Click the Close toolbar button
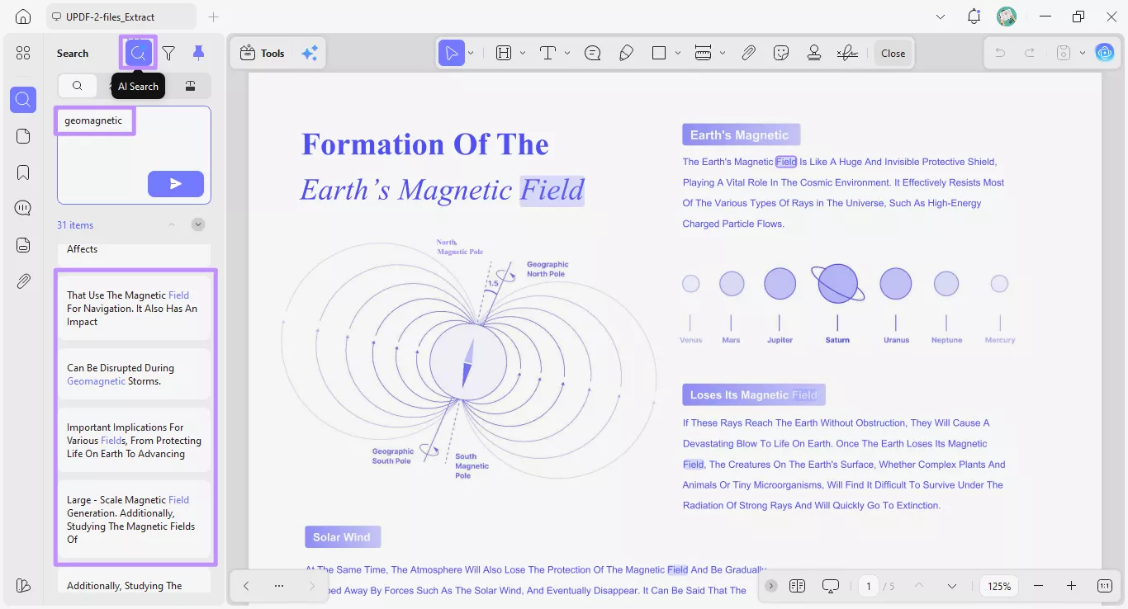1128x609 pixels. pyautogui.click(x=893, y=53)
